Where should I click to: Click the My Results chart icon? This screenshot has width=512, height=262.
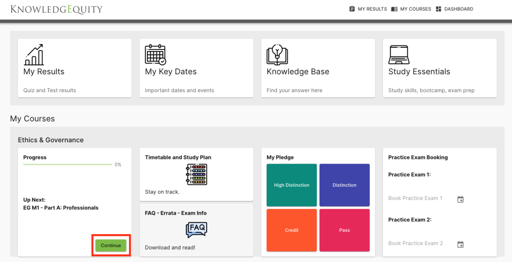tap(34, 55)
